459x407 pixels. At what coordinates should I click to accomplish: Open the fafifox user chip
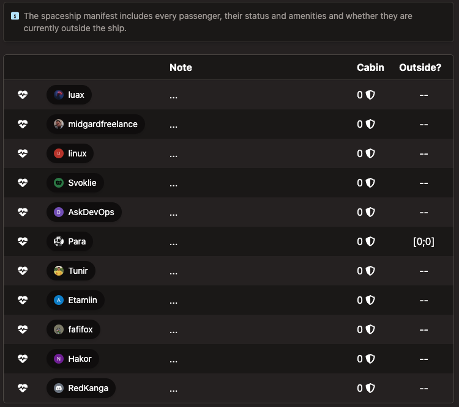point(73,329)
